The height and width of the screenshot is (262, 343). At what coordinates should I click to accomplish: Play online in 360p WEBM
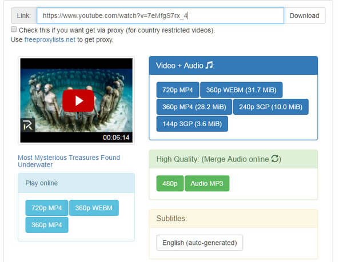tap(94, 208)
